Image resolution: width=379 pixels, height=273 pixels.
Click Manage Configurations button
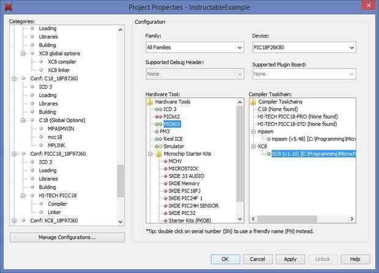coord(67,238)
